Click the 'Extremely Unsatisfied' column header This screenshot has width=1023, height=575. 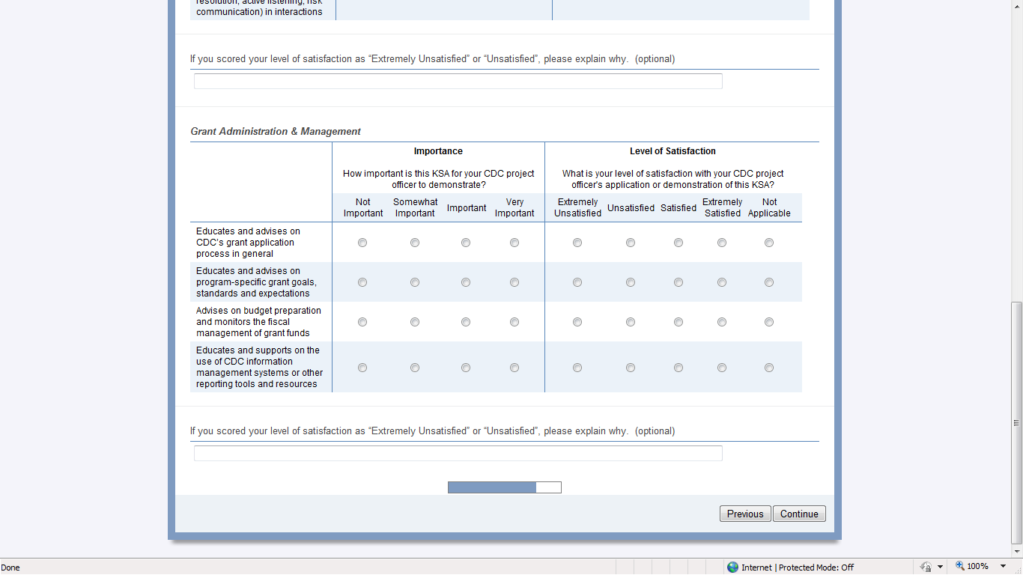(577, 207)
